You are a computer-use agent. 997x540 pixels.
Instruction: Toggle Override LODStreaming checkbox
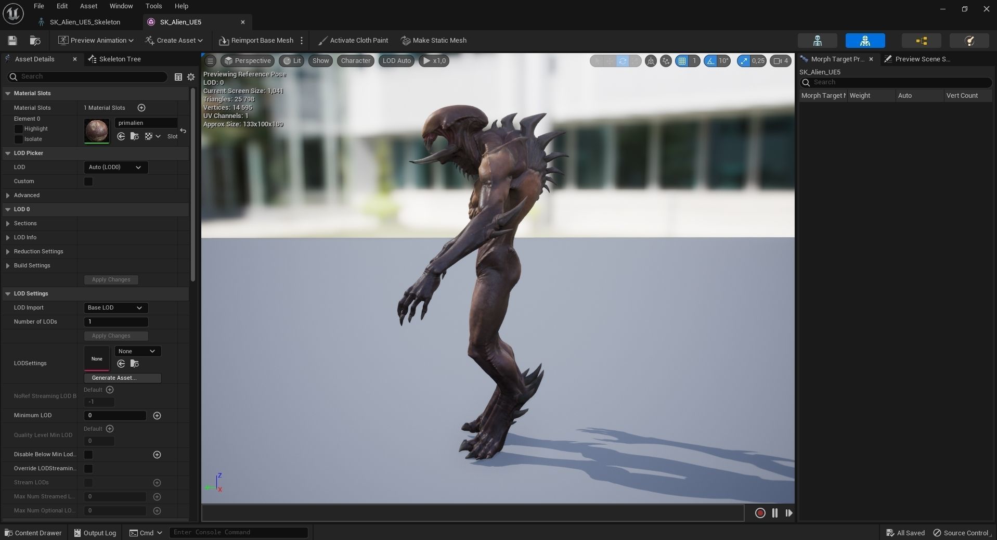tap(88, 469)
